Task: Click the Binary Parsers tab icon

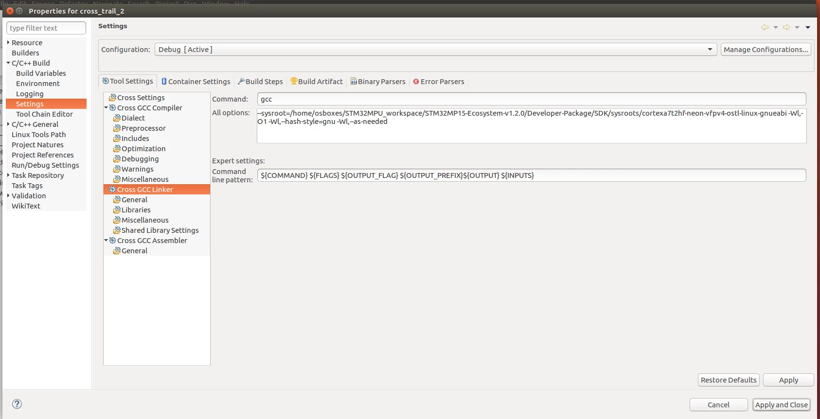Action: (x=354, y=81)
